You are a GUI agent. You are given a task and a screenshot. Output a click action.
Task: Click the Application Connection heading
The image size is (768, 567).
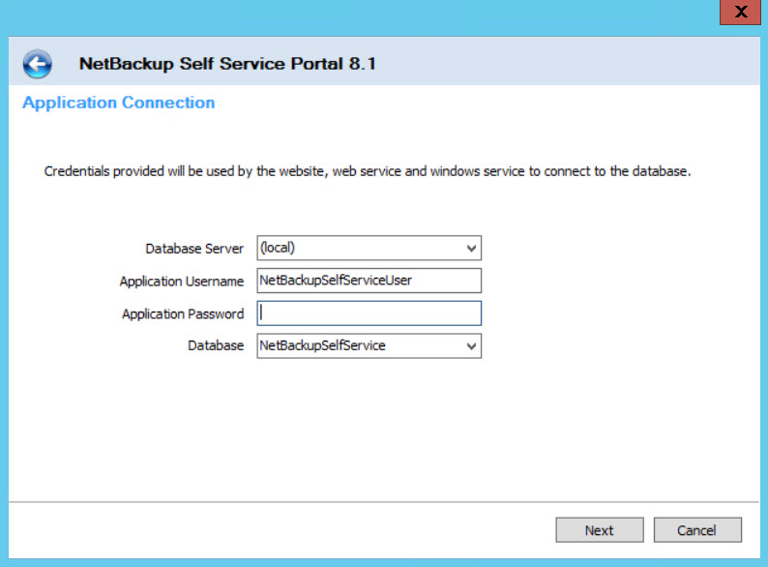click(x=119, y=103)
